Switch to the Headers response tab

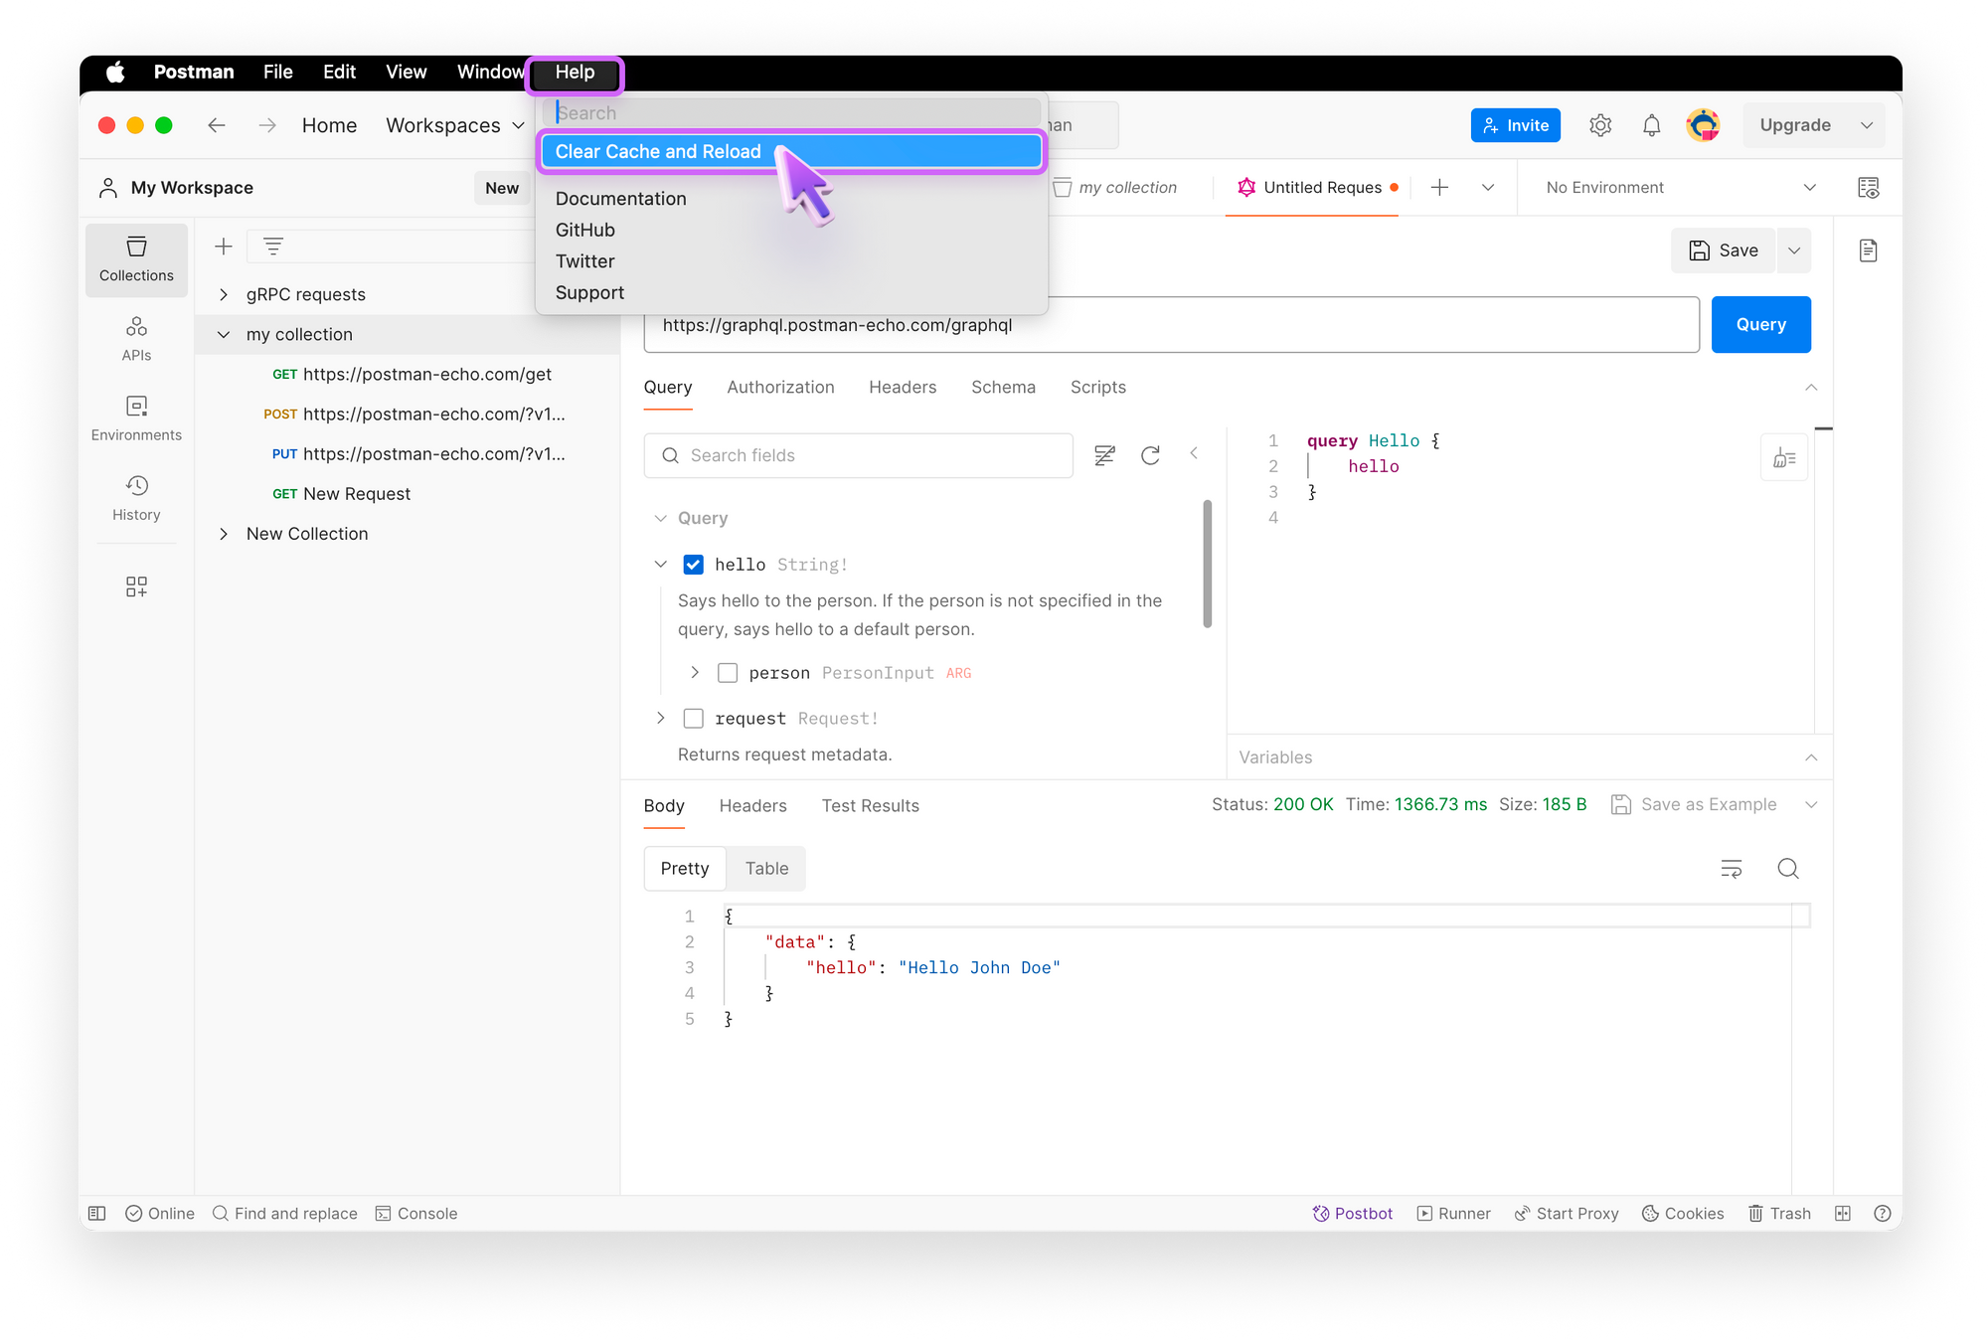pyautogui.click(x=751, y=804)
